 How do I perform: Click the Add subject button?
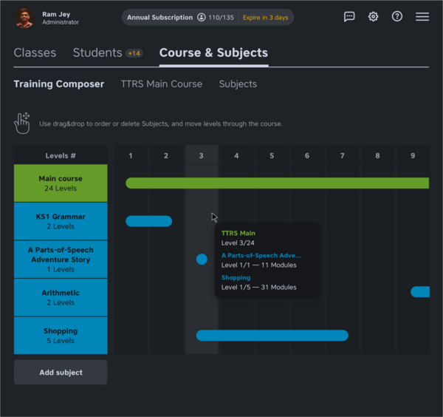pos(61,373)
